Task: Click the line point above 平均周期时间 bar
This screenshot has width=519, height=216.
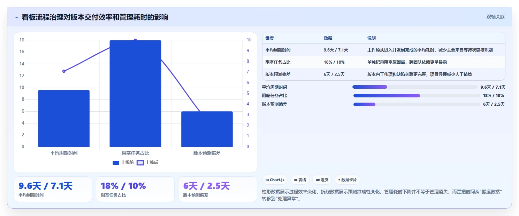Action: pyautogui.click(x=64, y=71)
